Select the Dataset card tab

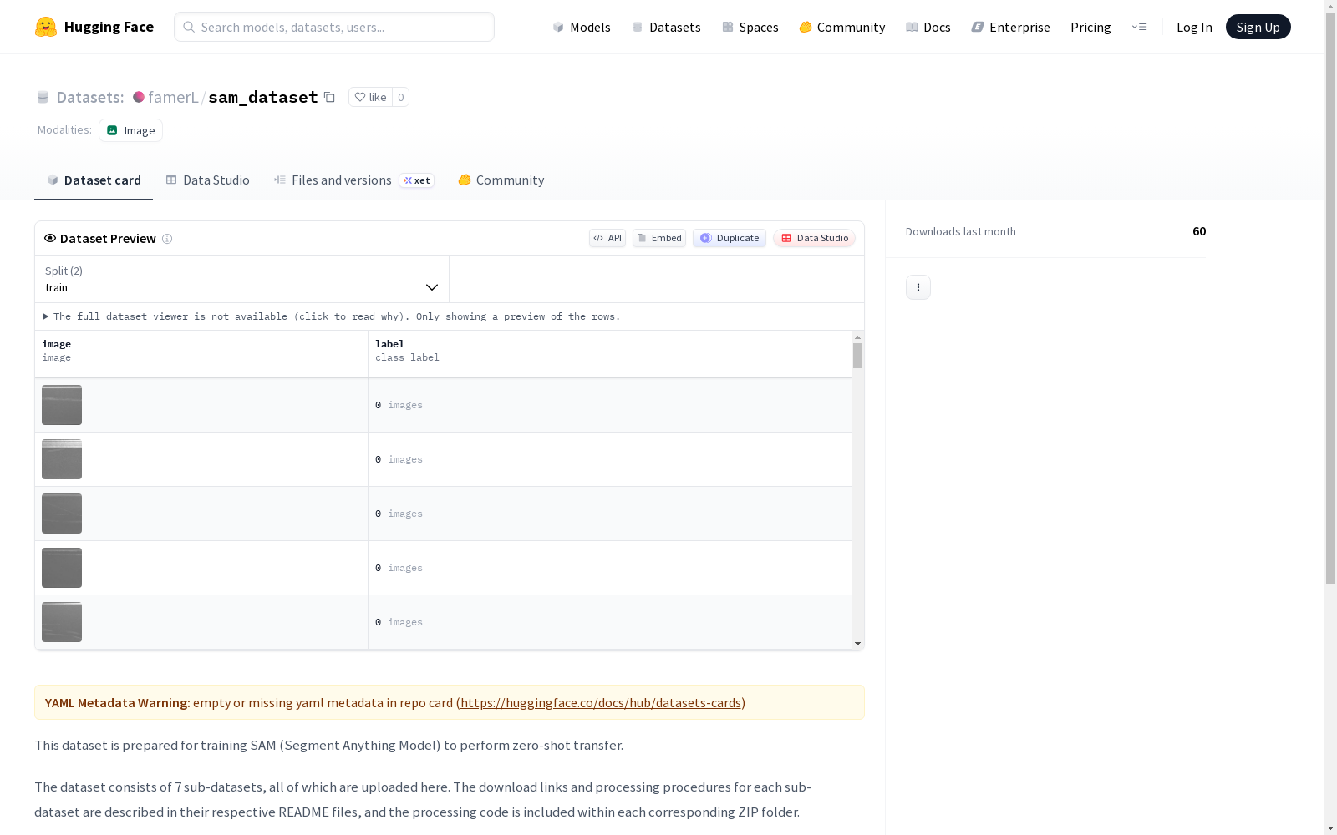click(x=94, y=180)
